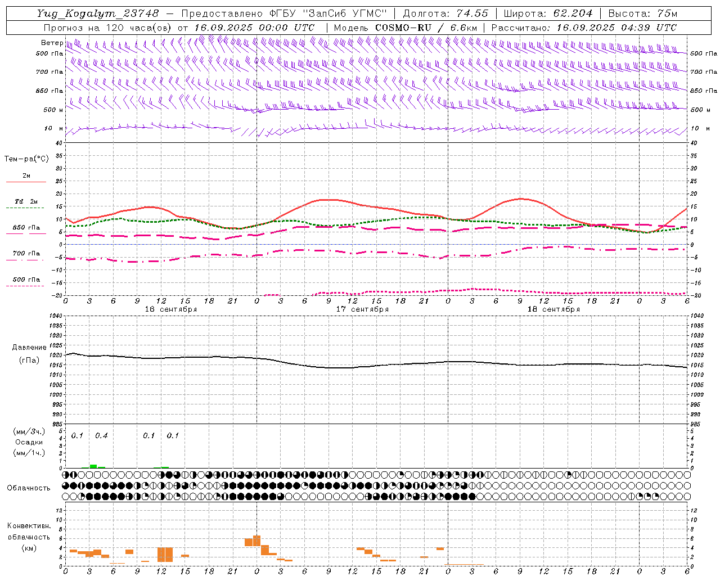
Task: Select the Давление pressure panel label
Action: pos(29,348)
